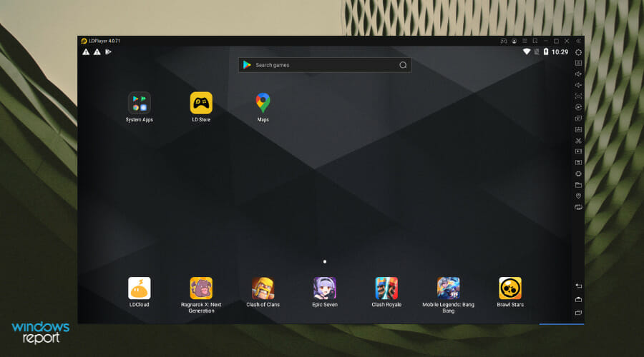
Task: Click the Search games input field
Action: coord(324,65)
